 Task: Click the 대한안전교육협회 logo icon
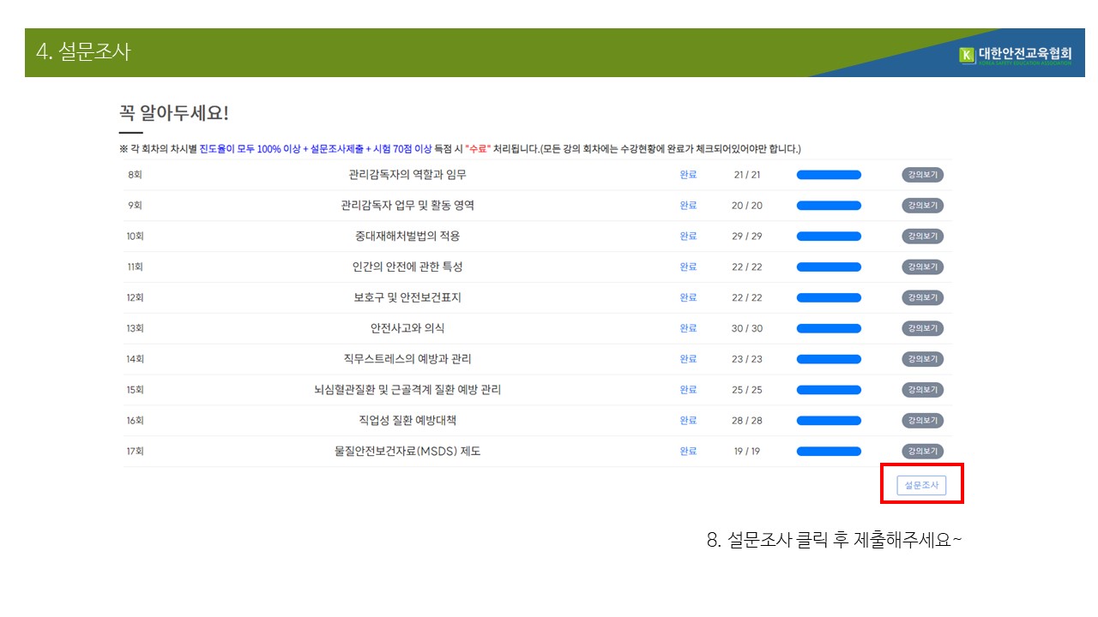pyautogui.click(x=967, y=56)
